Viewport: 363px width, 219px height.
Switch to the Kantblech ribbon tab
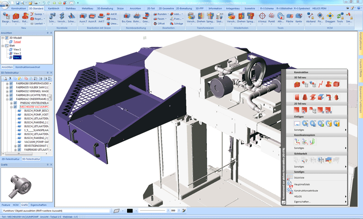point(54,8)
